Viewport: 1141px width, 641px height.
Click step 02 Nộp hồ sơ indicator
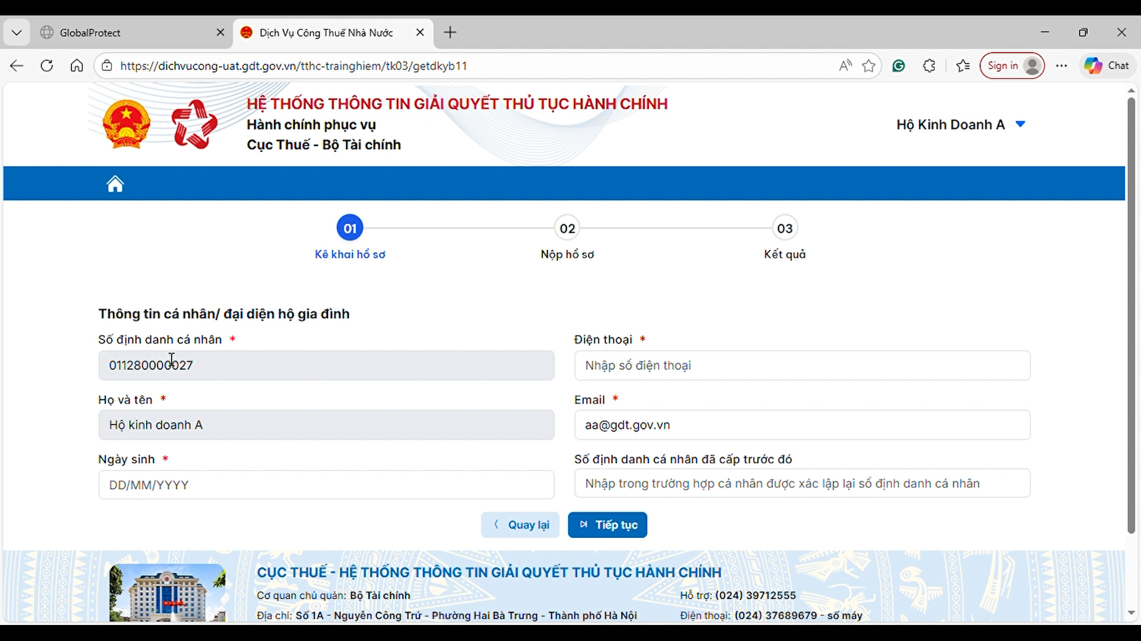(567, 228)
